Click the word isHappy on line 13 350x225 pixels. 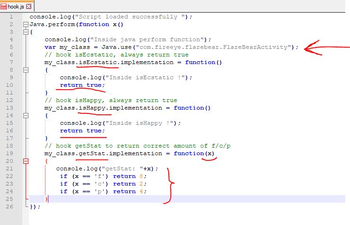pyautogui.click(x=92, y=108)
